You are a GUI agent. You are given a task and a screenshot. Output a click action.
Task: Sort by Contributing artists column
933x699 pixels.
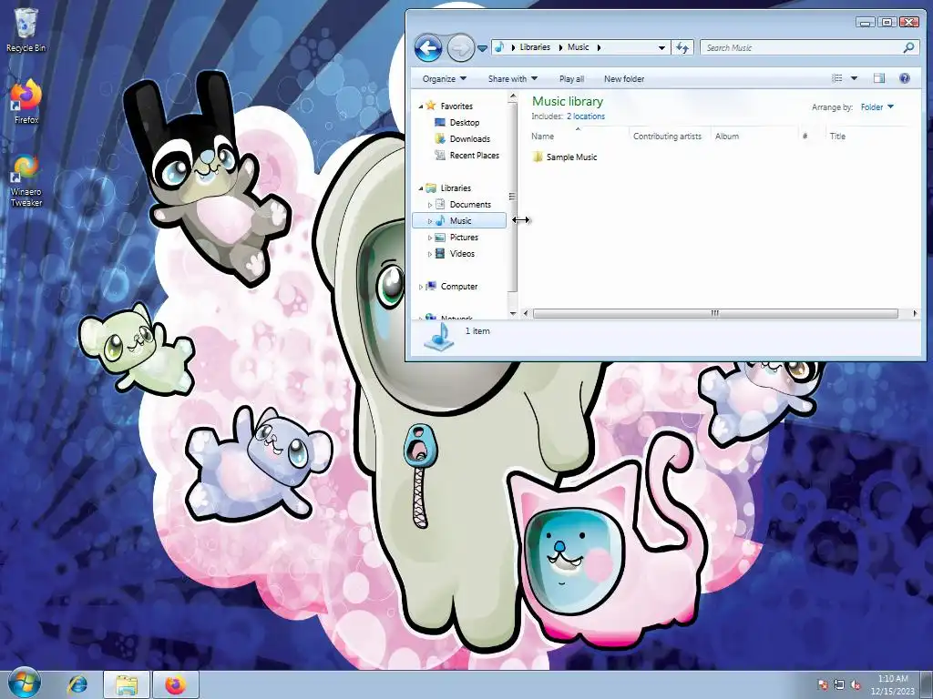[670, 137]
